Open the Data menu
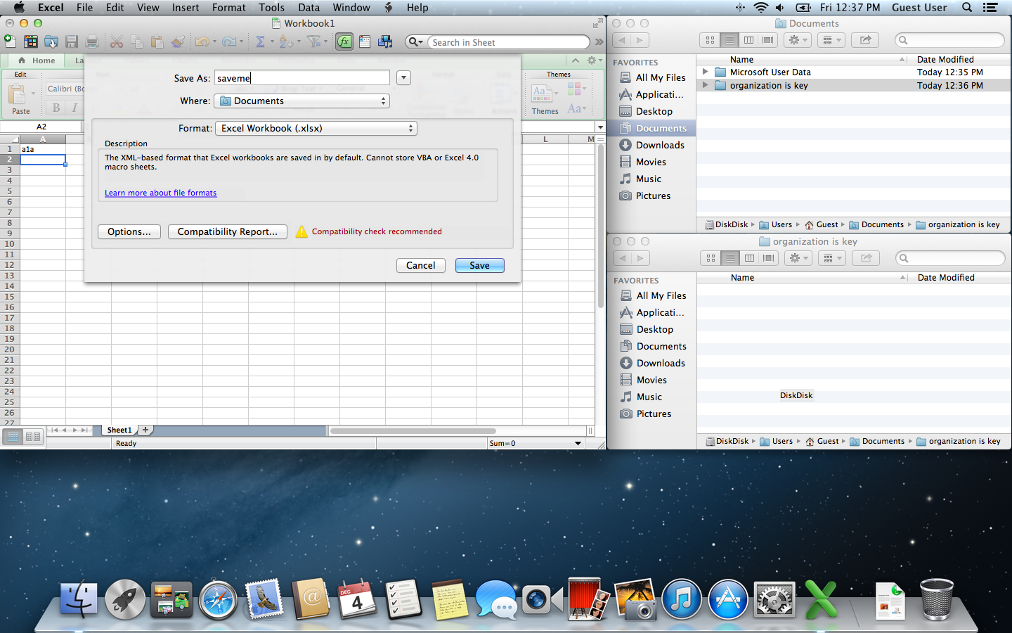 coord(309,8)
